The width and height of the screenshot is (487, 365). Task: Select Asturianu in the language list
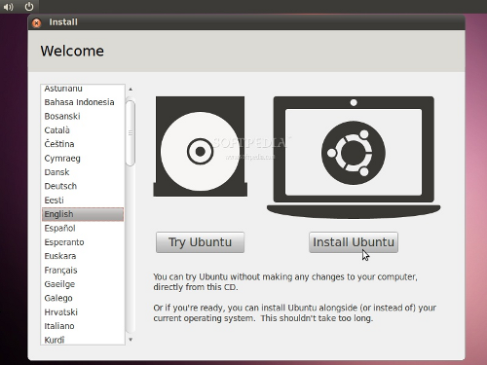click(83, 89)
